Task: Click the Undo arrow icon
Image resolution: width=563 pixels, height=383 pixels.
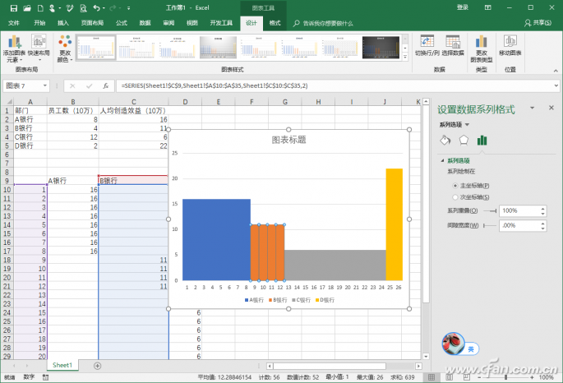Action: coord(96,8)
